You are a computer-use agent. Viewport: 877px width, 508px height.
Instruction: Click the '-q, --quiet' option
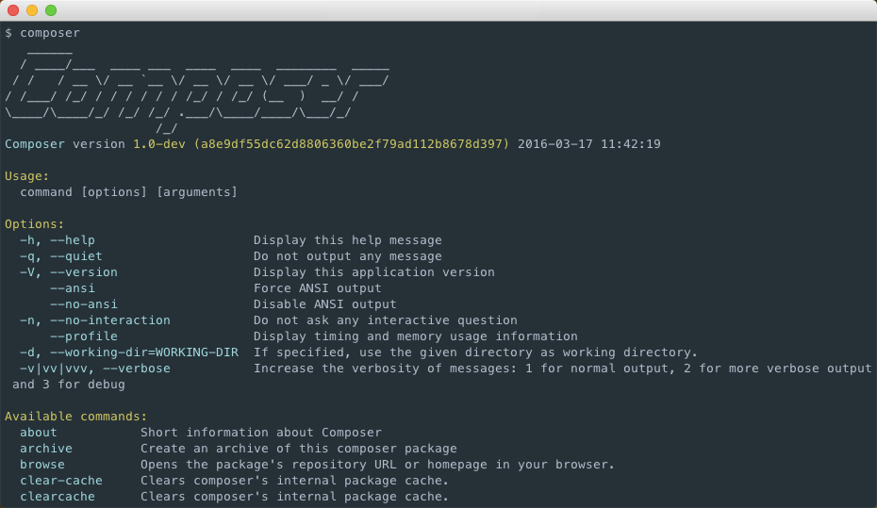point(61,256)
